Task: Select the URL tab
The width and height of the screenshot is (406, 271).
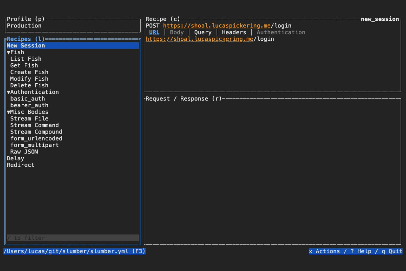Action: [x=154, y=33]
